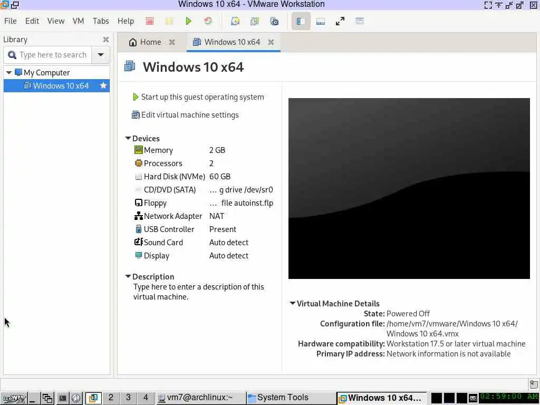The width and height of the screenshot is (540, 405).
Task: Edit virtual machine settings
Action: pos(185,115)
